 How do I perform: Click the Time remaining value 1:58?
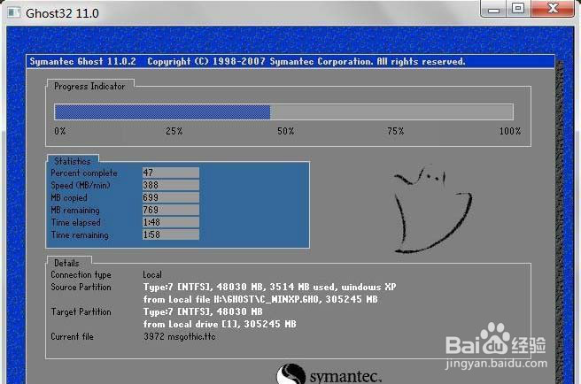click(x=170, y=234)
